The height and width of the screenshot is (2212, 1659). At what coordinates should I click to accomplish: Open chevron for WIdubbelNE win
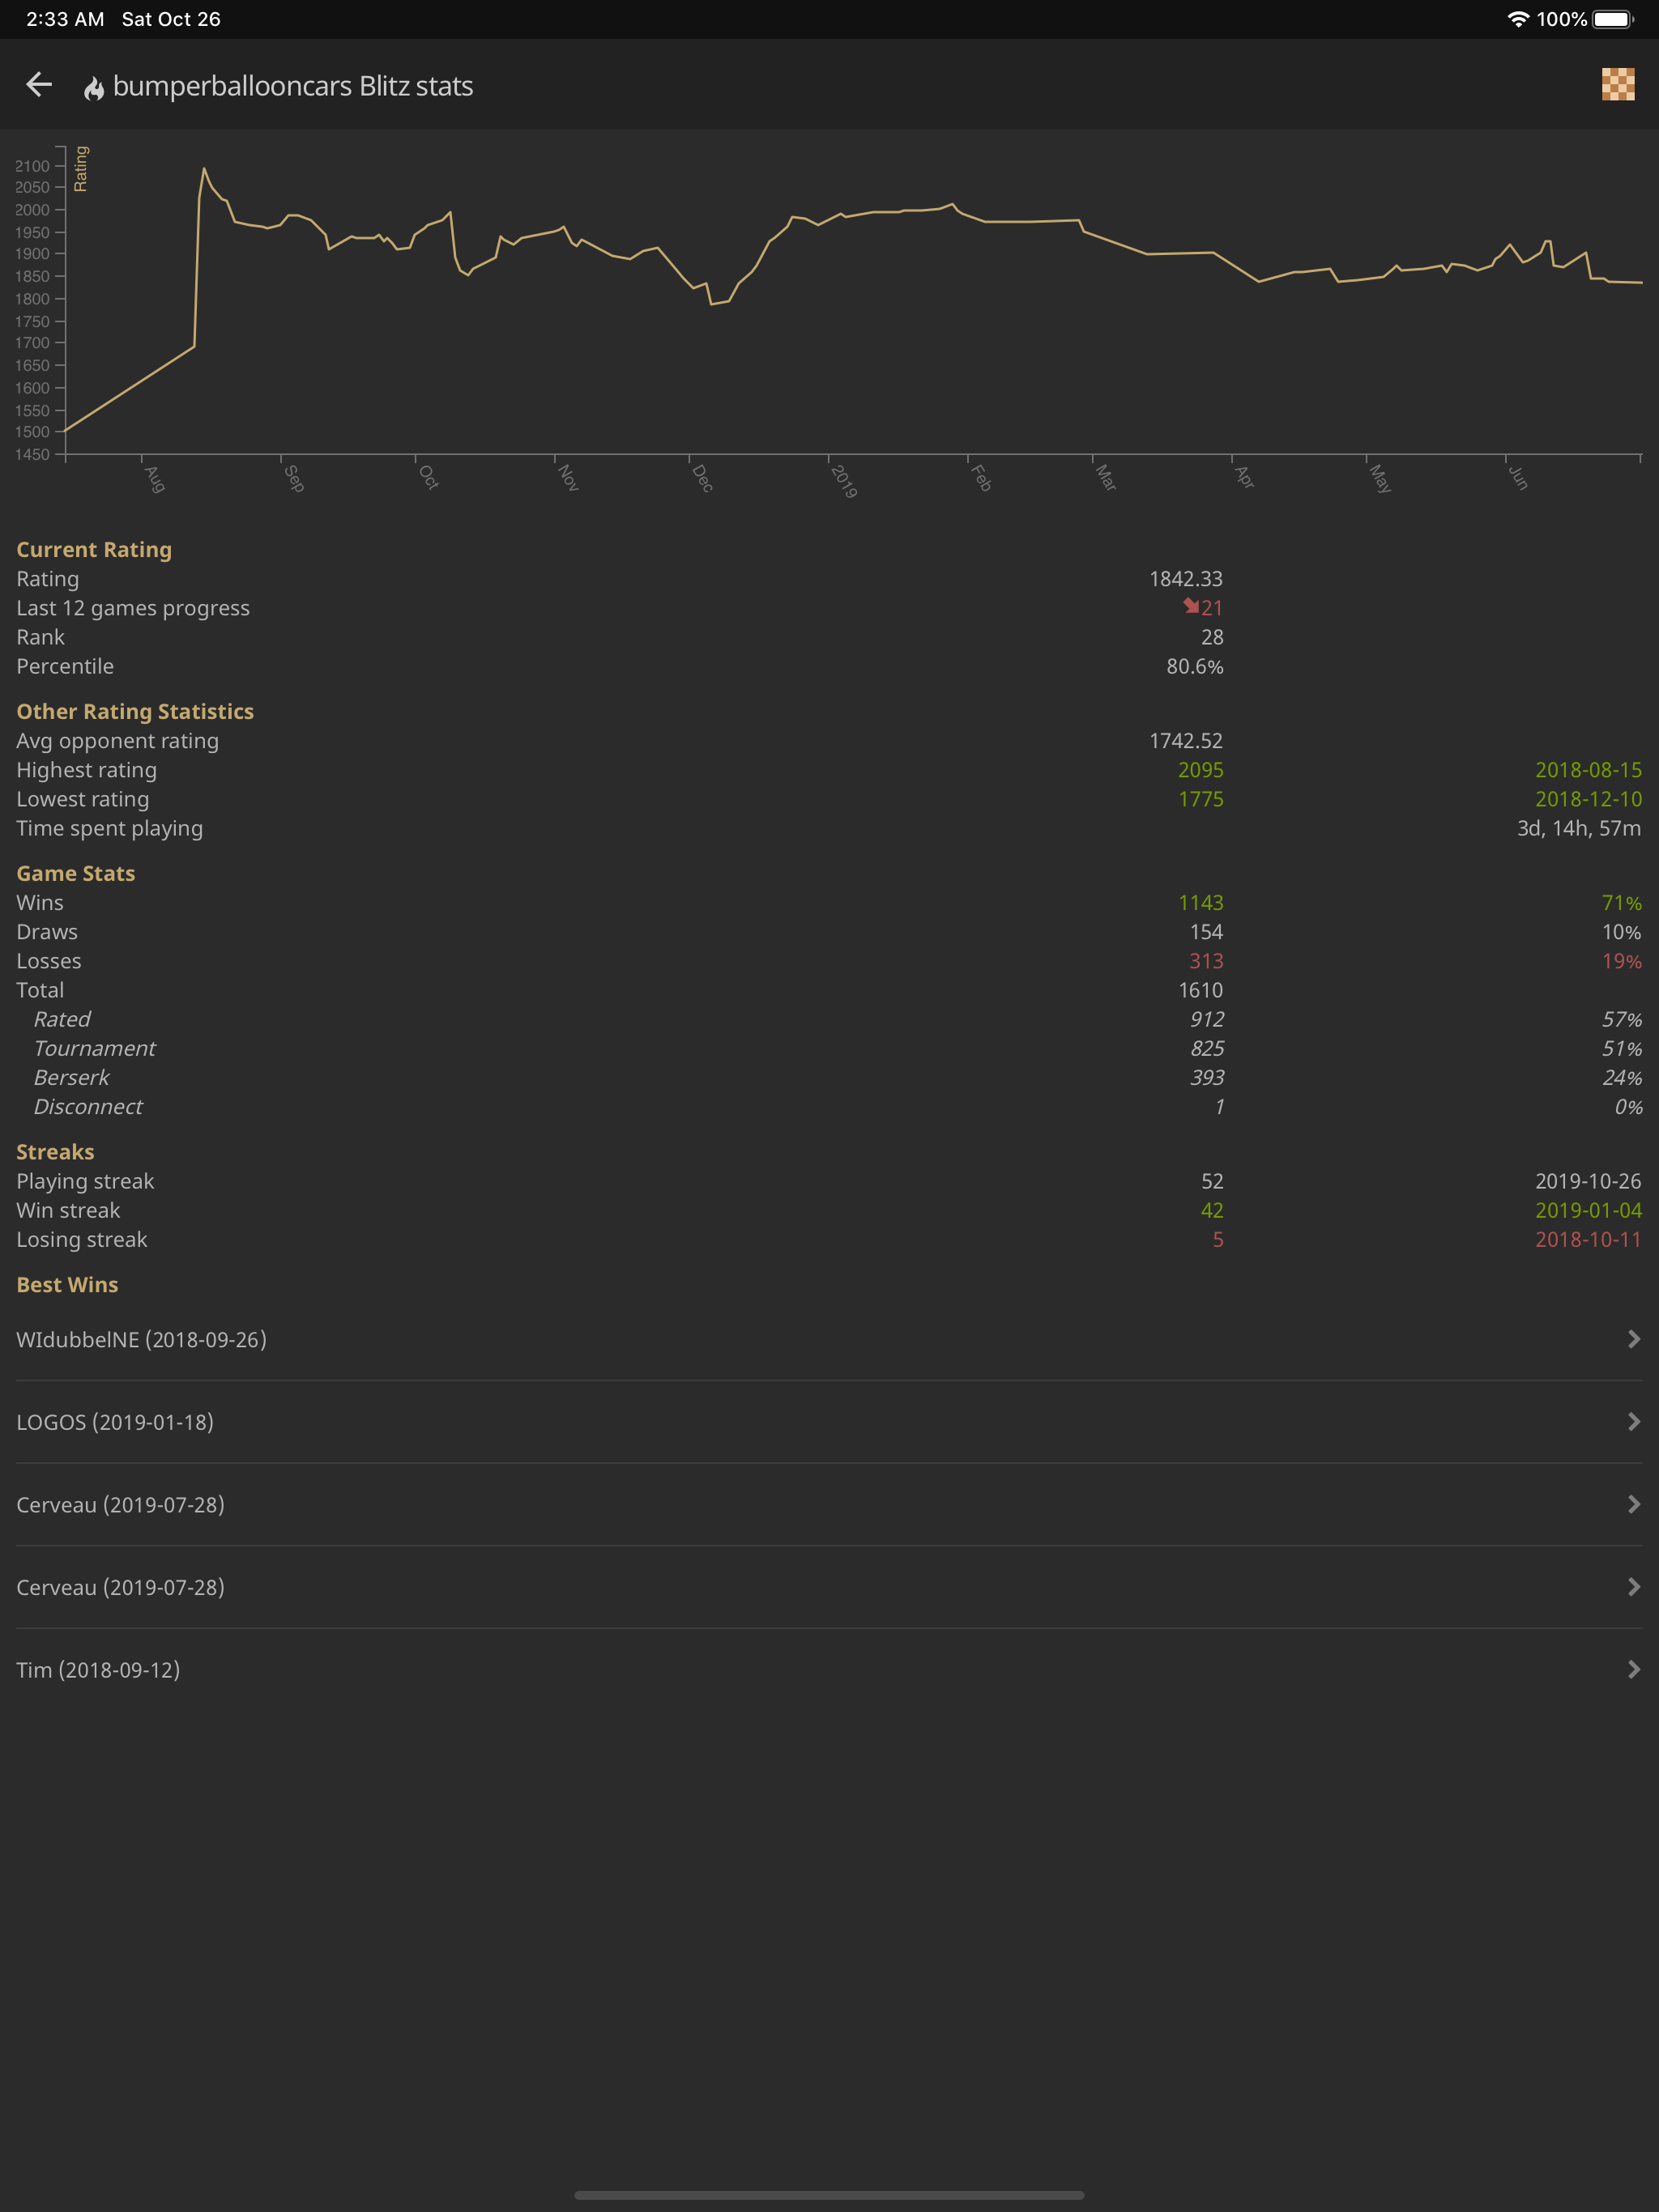[x=1633, y=1339]
